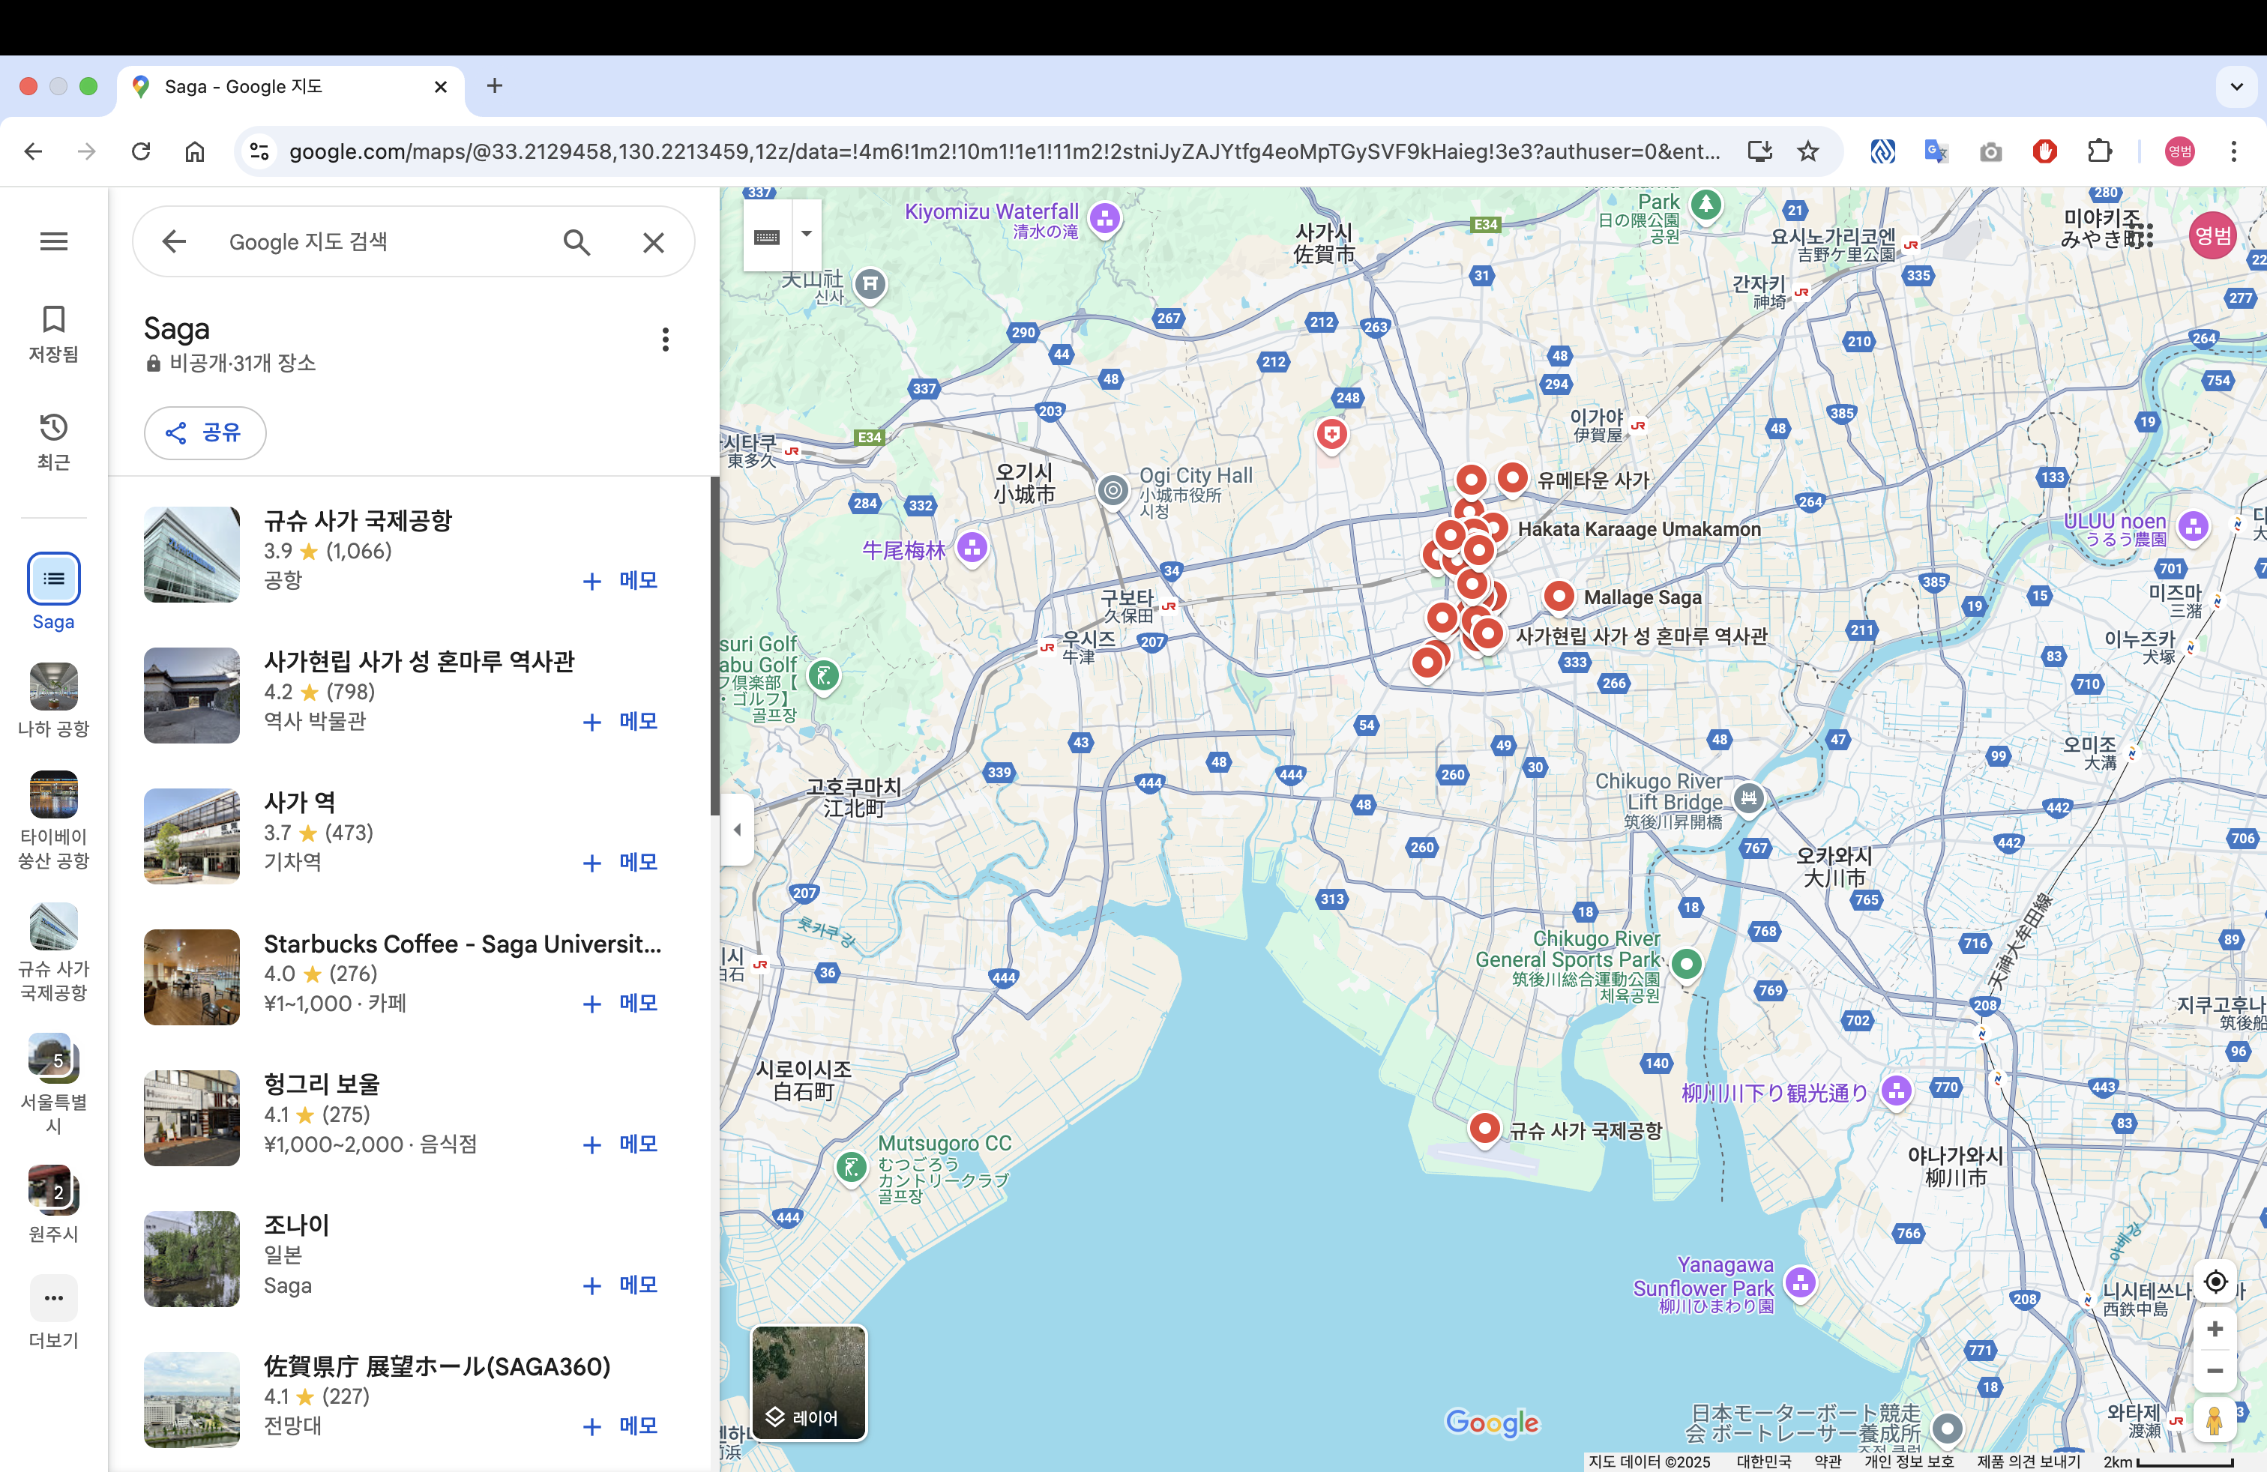The image size is (2267, 1472).
Task: Click the Chikugo River Lift Bridge marker
Action: point(1749,798)
